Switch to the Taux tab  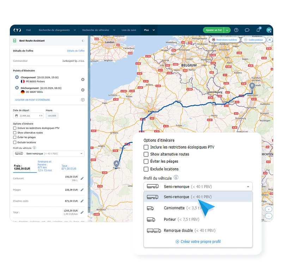click(69, 167)
